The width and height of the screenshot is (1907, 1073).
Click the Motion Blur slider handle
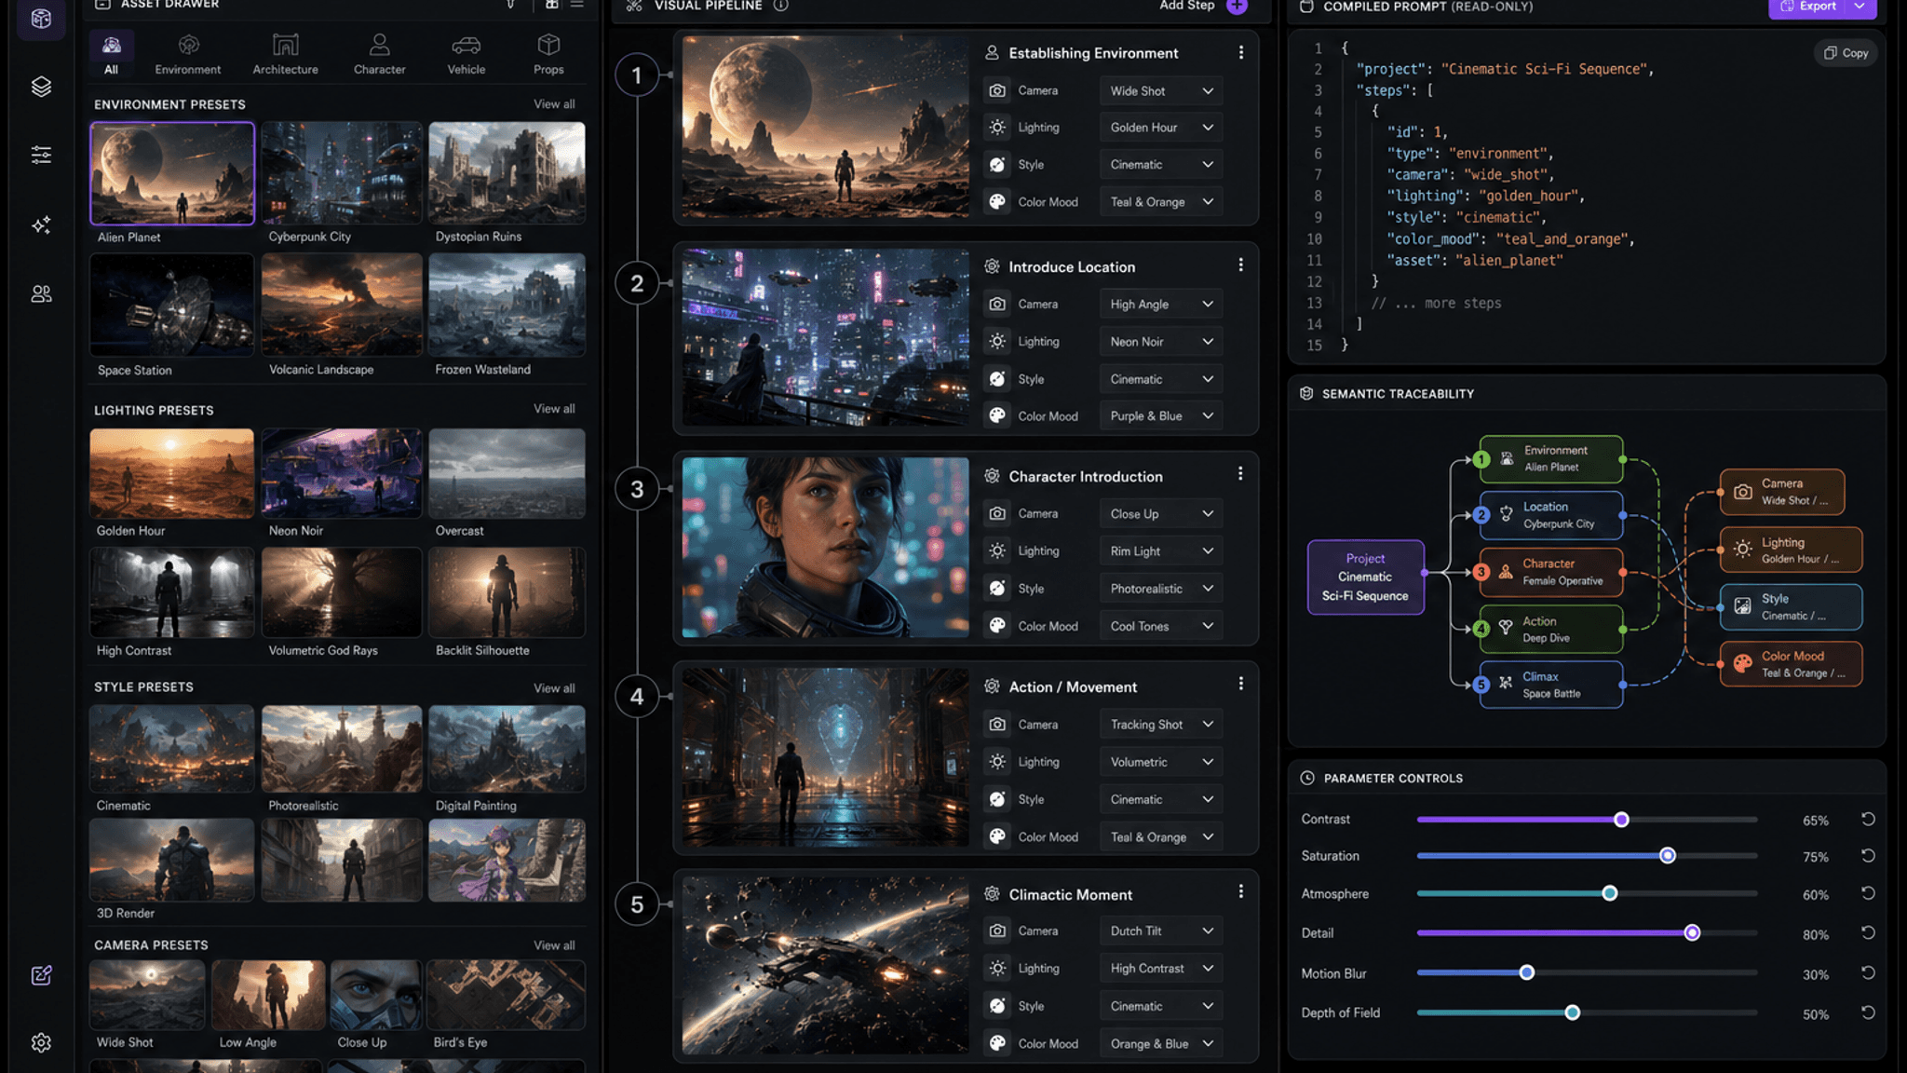point(1526,973)
